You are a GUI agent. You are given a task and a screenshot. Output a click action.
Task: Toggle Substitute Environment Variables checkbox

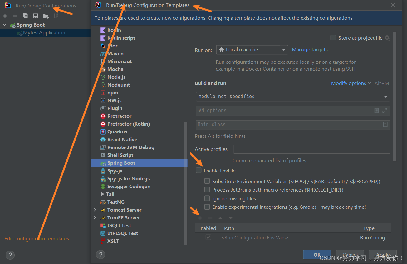(x=207, y=181)
